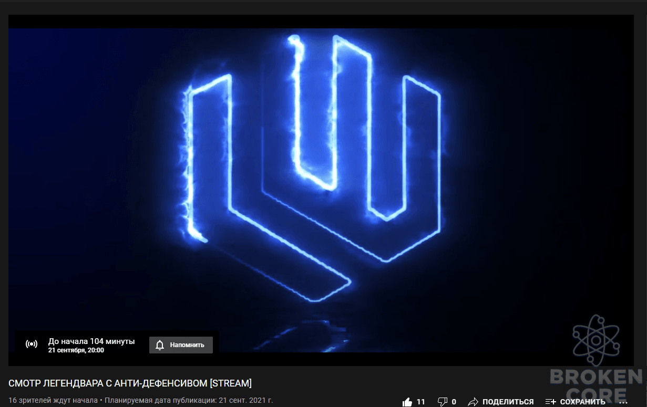This screenshot has width=647, height=407.
Task: Dislike the video with thumbs down
Action: [442, 402]
